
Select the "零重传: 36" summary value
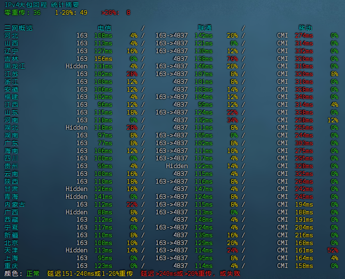[x=23, y=13]
